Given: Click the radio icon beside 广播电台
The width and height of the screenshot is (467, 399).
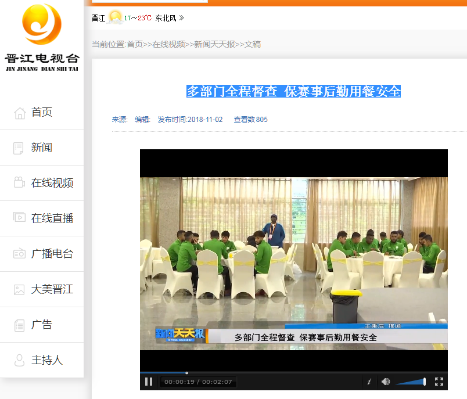Looking at the screenshot, I should [x=20, y=254].
